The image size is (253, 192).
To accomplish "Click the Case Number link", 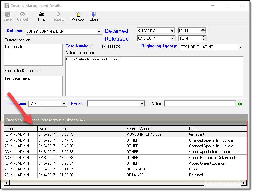I will tap(78, 46).
